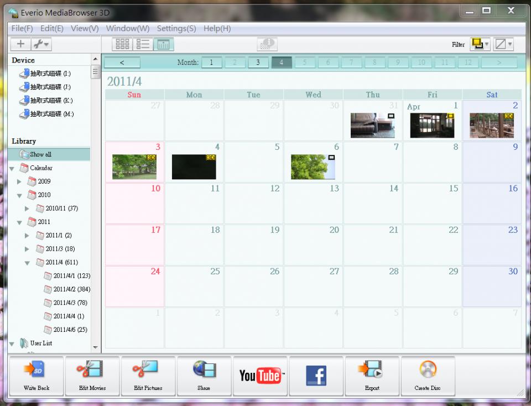Click the Write Back icon button
The height and width of the screenshot is (406, 531).
tap(37, 376)
